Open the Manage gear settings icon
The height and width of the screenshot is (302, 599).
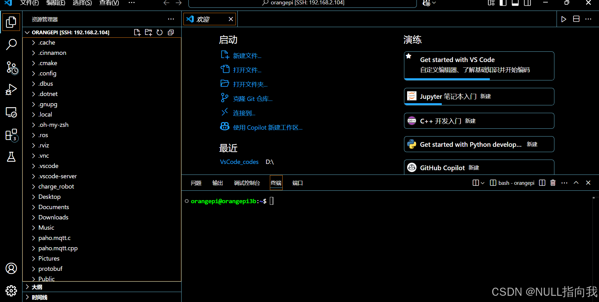11,291
